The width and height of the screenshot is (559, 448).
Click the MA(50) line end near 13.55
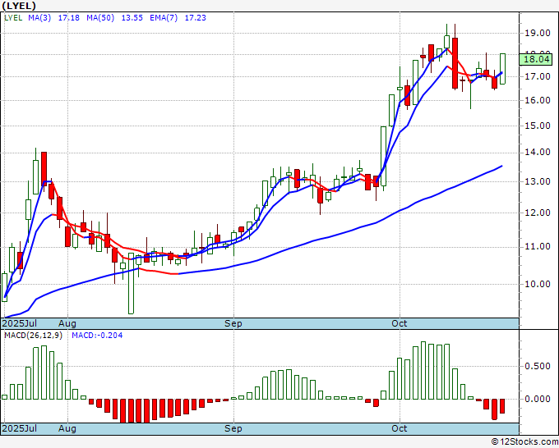pos(501,166)
